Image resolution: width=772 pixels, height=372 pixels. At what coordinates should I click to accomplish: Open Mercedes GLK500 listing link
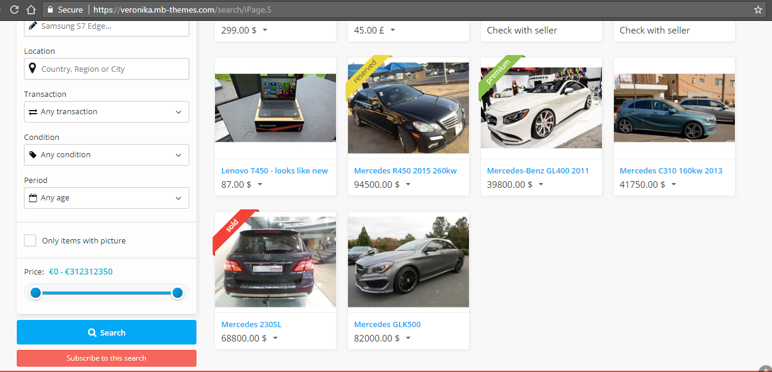[x=387, y=324]
